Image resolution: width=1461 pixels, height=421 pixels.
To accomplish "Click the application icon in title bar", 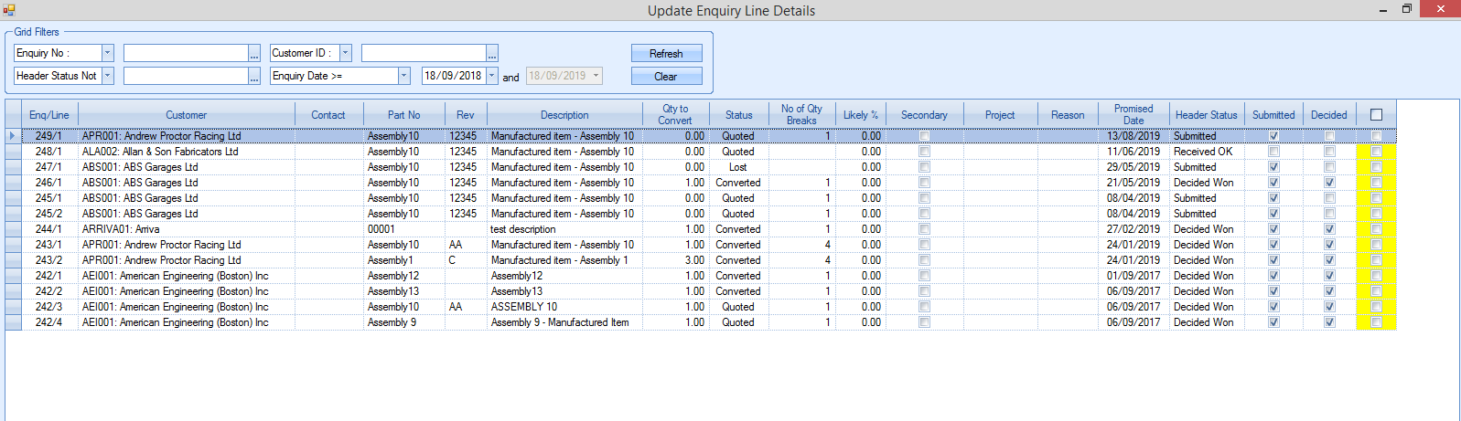I will (9, 10).
